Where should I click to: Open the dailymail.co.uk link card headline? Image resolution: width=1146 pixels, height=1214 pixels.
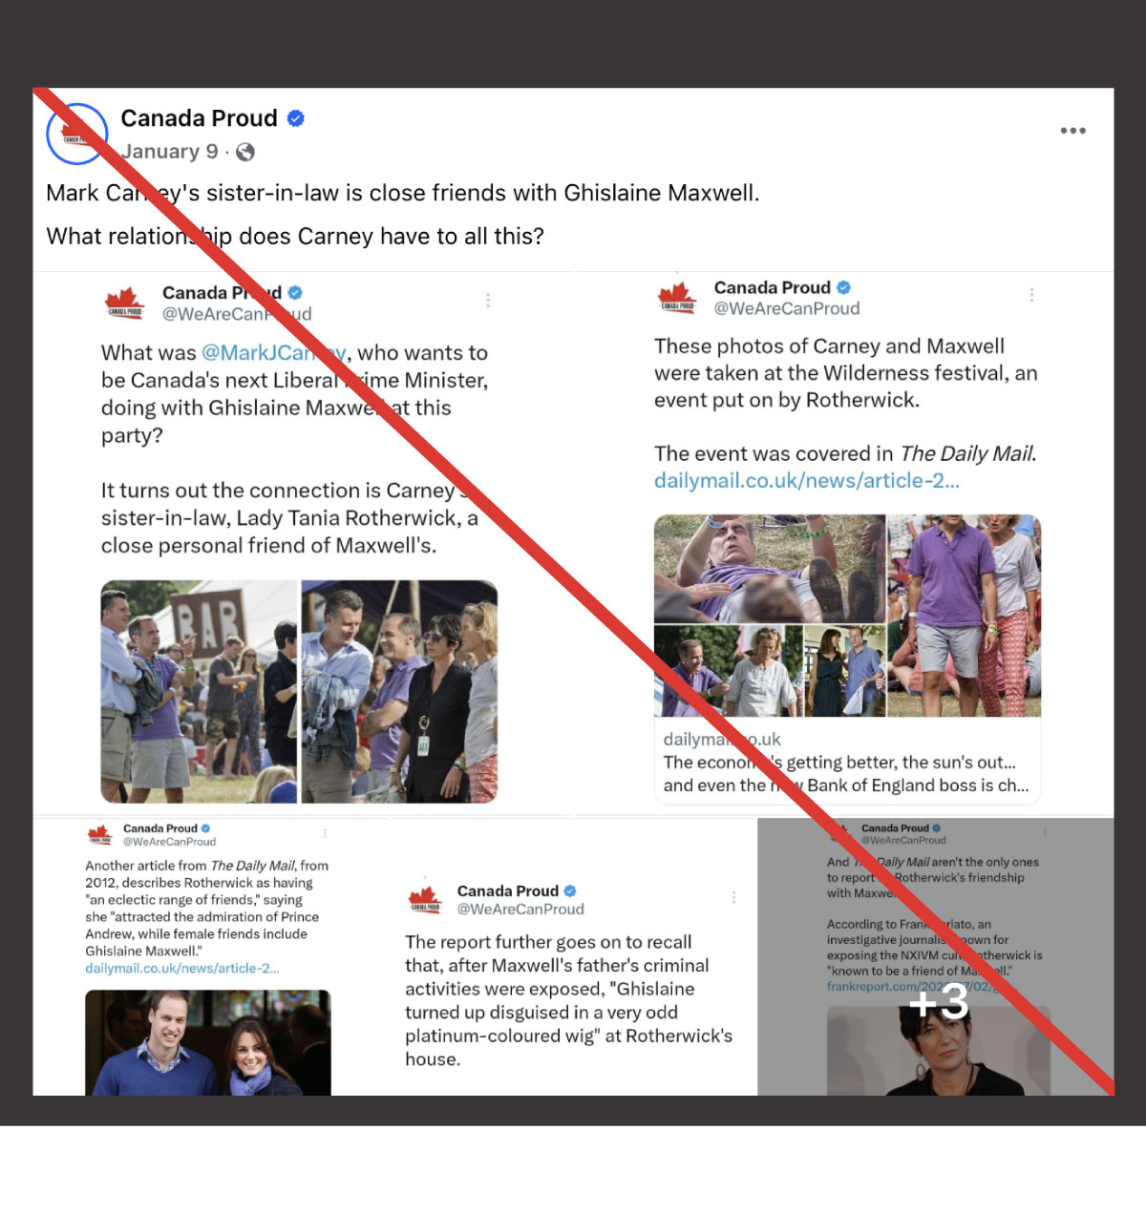pyautogui.click(x=846, y=774)
